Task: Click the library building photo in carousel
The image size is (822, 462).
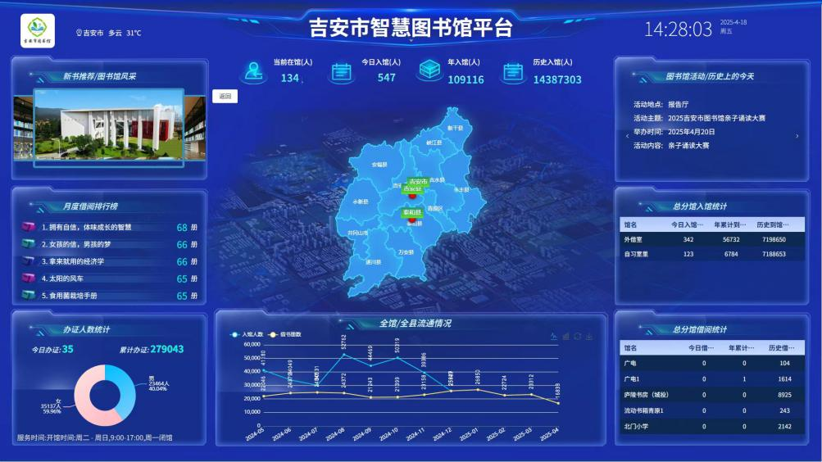Action: (109, 125)
